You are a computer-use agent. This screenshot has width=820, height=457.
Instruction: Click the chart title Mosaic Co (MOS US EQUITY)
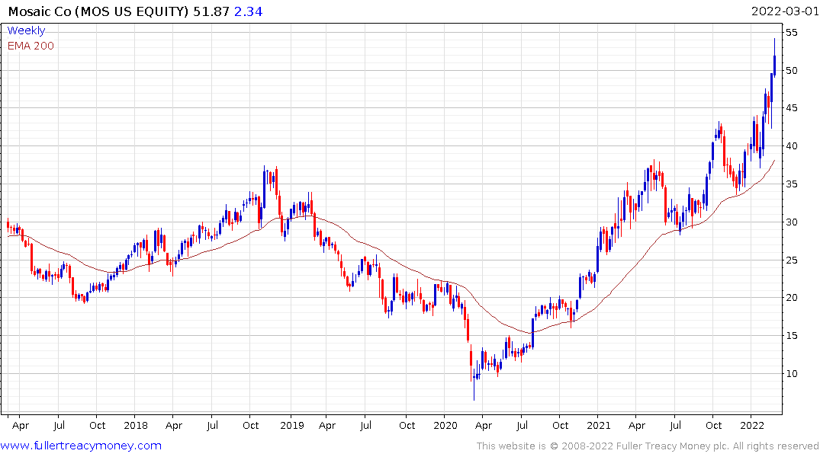tap(98, 11)
